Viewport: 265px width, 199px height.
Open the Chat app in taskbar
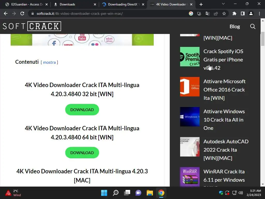(x=138, y=193)
